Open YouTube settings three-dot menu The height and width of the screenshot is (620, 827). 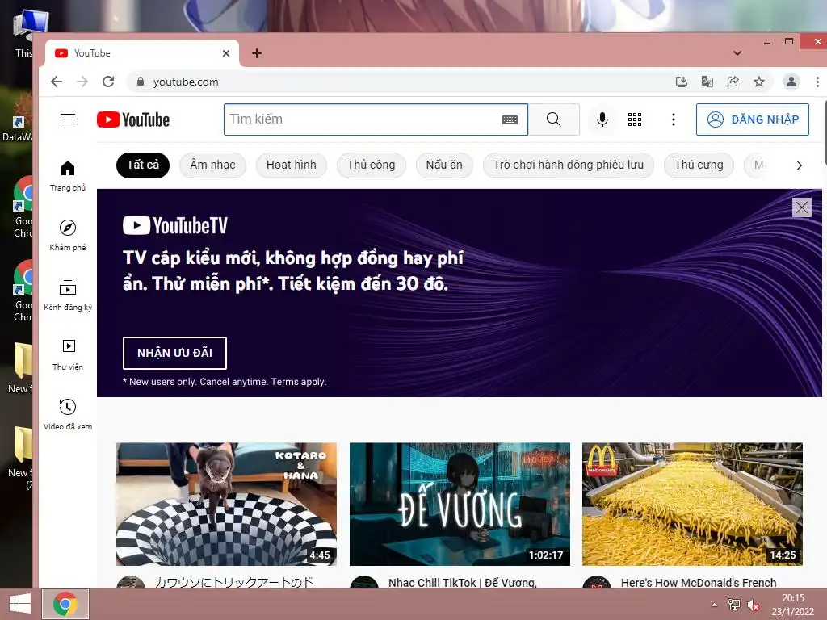pos(673,119)
